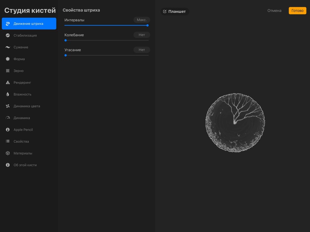Tap the Макс. value field for Интервалы
The width and height of the screenshot is (310, 232).
point(142,20)
